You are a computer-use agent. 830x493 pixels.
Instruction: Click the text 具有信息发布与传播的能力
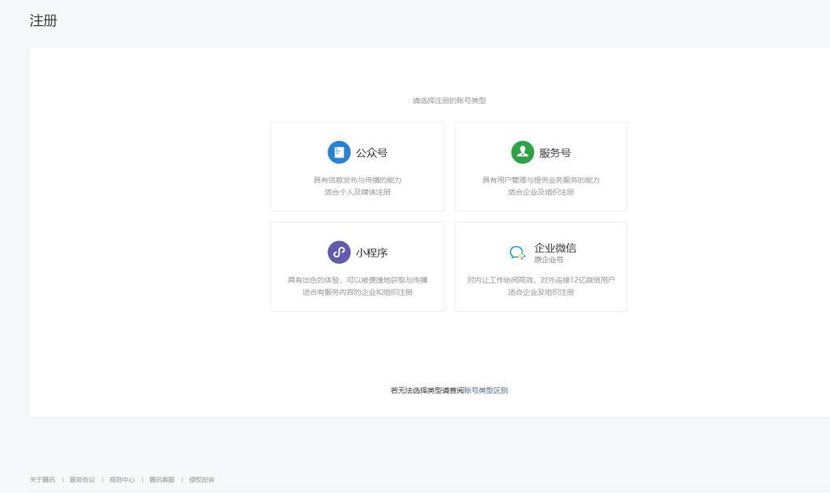tap(357, 181)
